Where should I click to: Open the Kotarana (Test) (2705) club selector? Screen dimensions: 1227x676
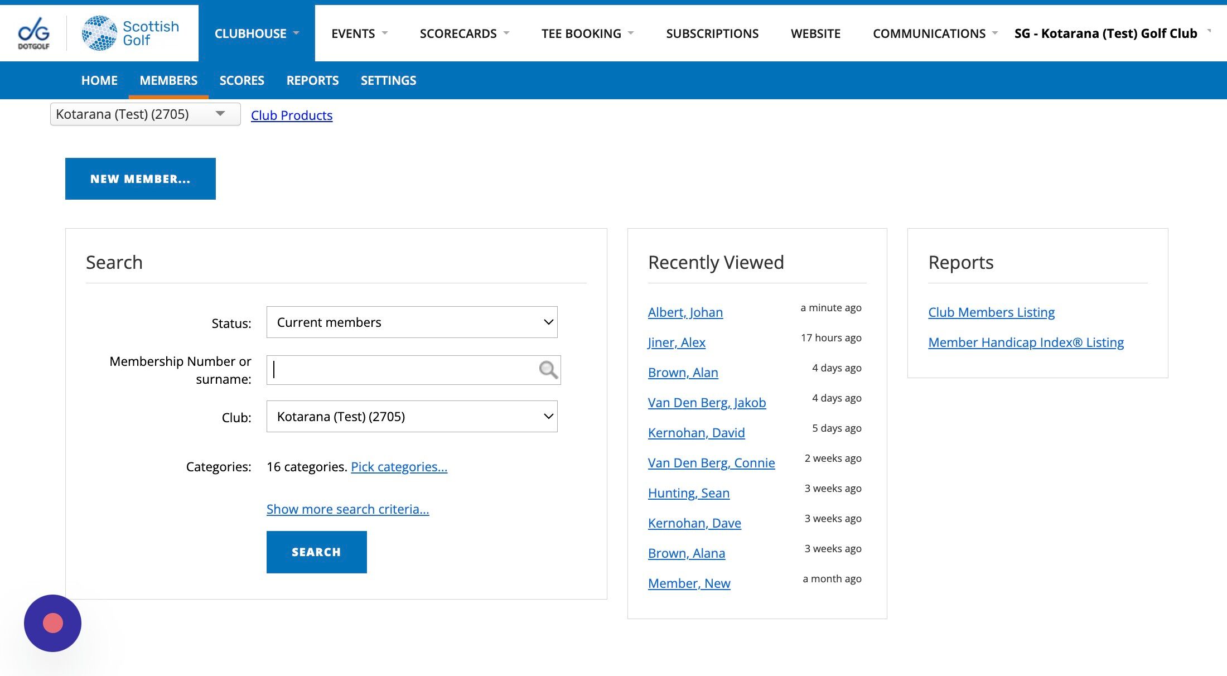click(x=145, y=114)
